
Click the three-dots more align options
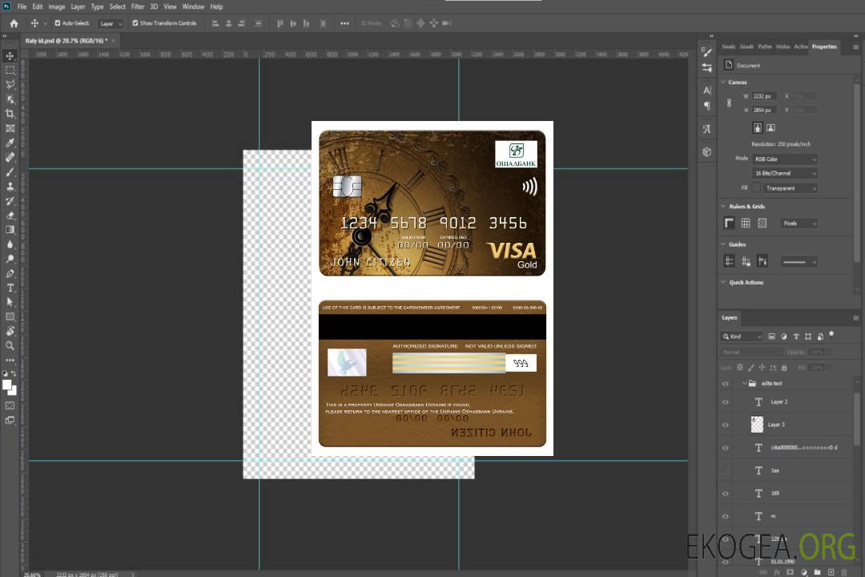tap(344, 23)
